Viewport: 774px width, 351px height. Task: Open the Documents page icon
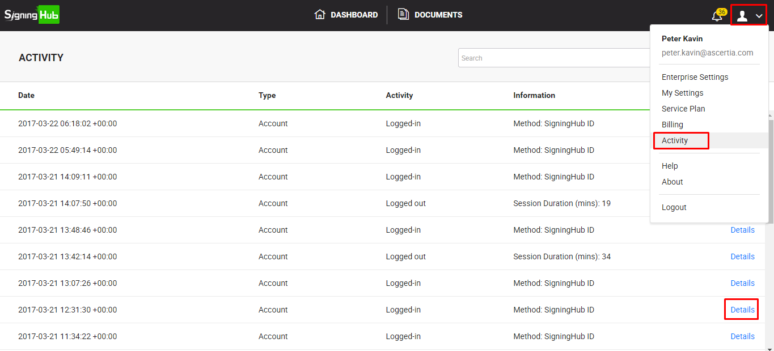click(403, 15)
